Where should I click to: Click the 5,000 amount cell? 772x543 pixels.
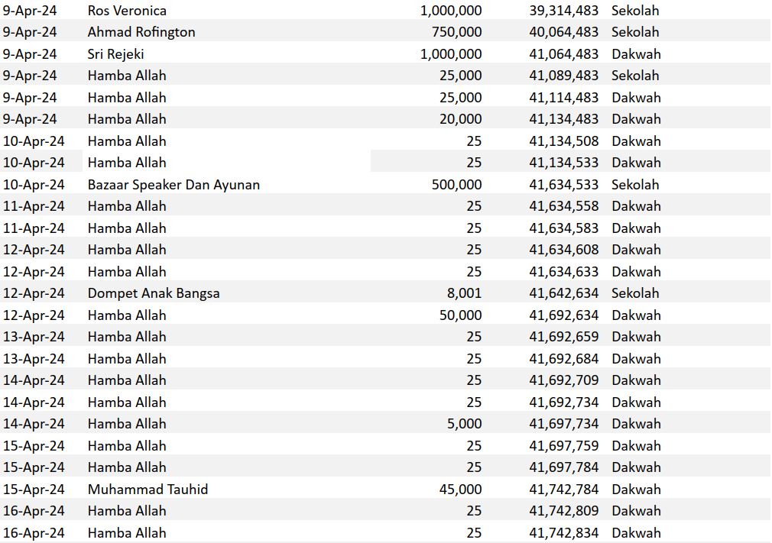[x=464, y=424]
